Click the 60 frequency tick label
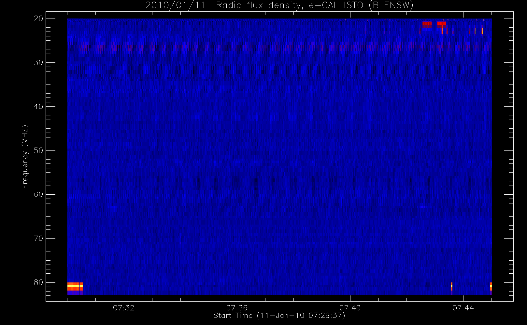The width and height of the screenshot is (527, 325). coord(38,194)
